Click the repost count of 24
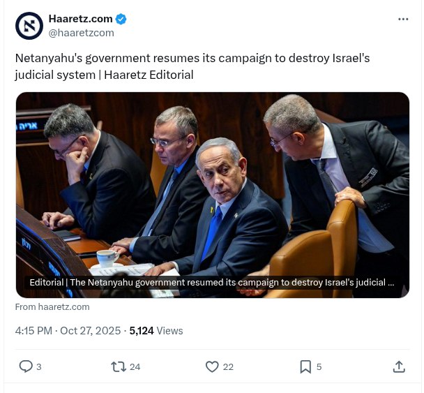The height and width of the screenshot is (393, 424). (x=135, y=367)
